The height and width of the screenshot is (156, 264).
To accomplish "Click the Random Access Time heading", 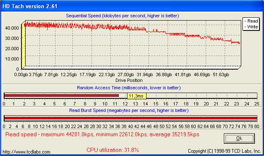I will click(x=129, y=88).
